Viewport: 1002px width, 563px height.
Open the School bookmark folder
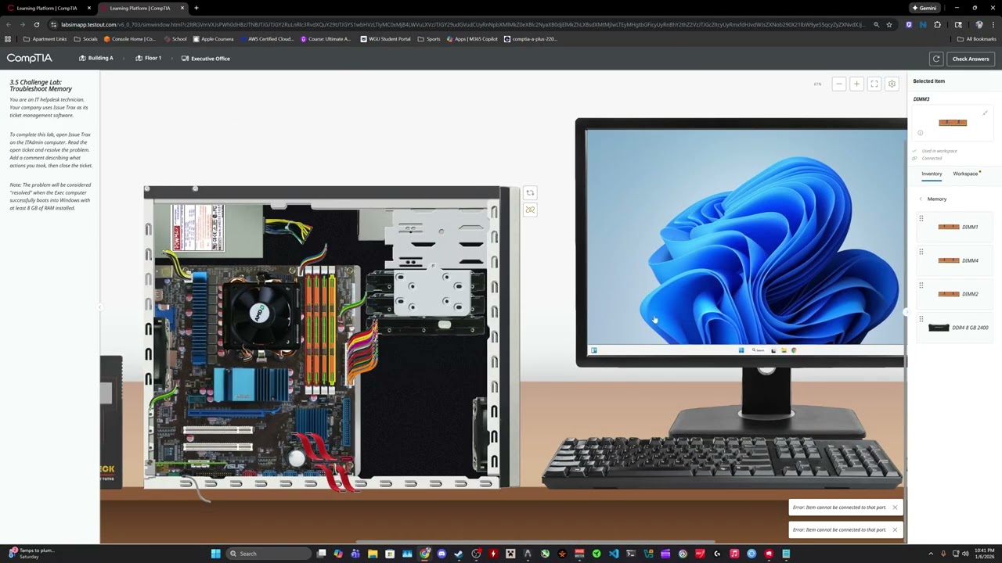pos(175,39)
